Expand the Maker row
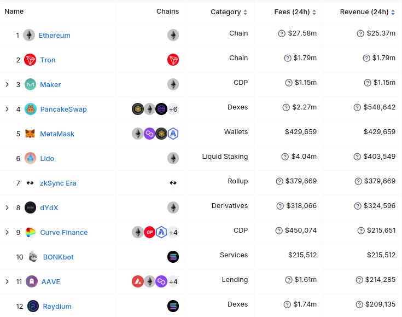402x317 pixels. coord(7,84)
